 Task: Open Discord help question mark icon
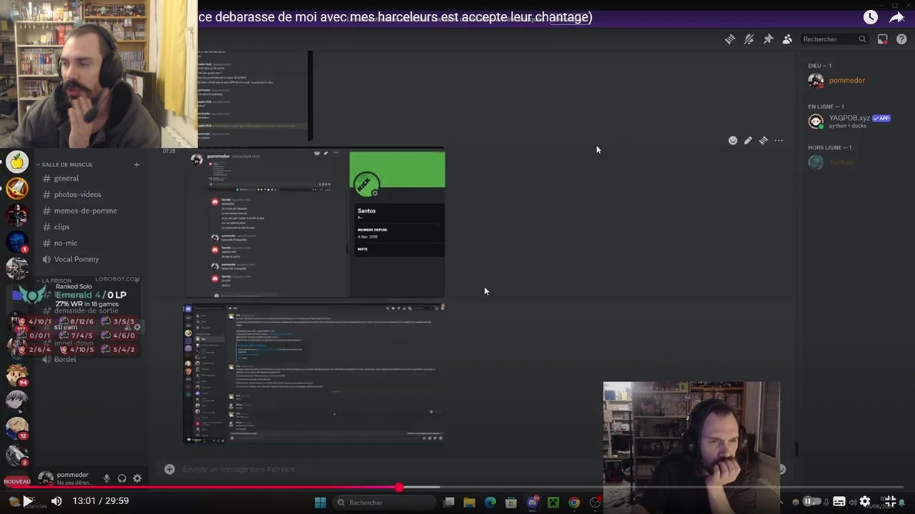tap(901, 39)
